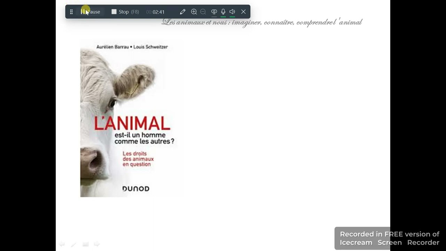Zoom in with the magnifier plus icon
This screenshot has height=251, width=446.
pyautogui.click(x=194, y=12)
